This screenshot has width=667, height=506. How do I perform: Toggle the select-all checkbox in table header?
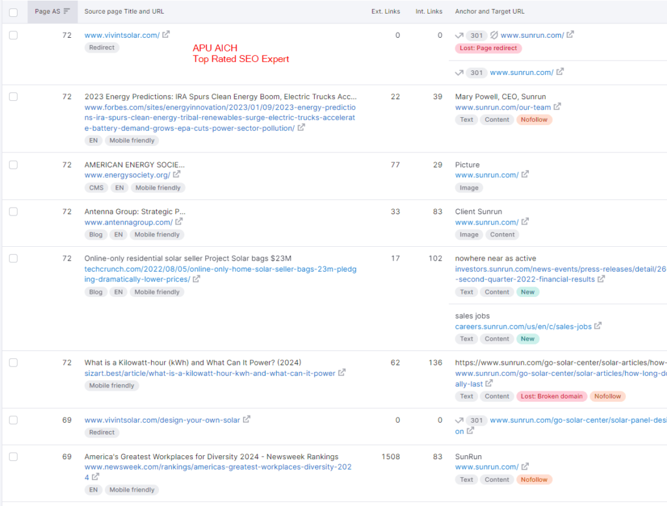[x=13, y=12]
